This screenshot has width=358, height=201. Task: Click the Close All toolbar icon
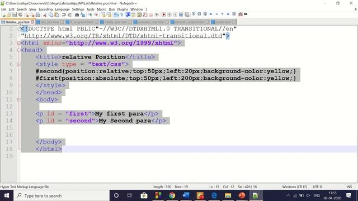point(32,15)
